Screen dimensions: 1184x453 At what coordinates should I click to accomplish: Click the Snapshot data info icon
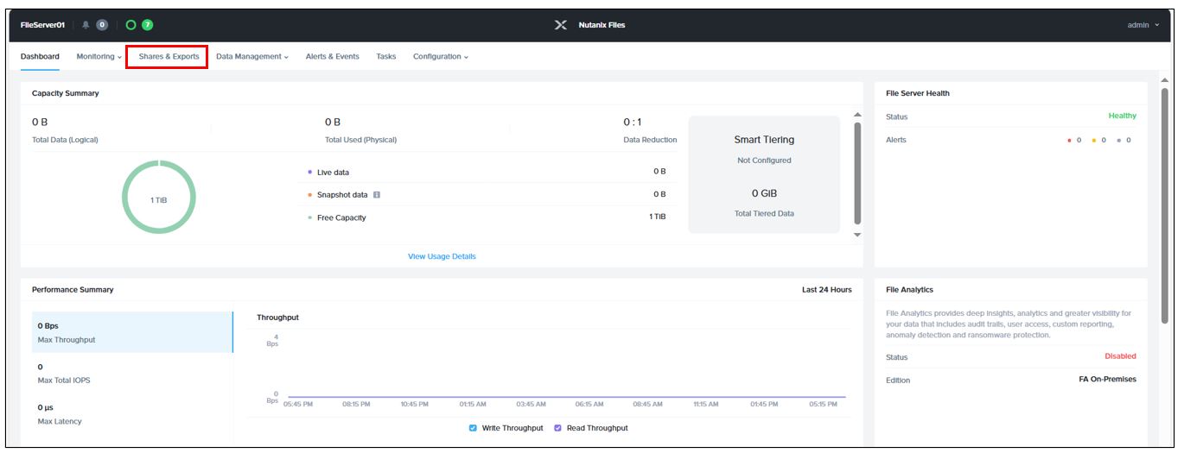point(377,195)
